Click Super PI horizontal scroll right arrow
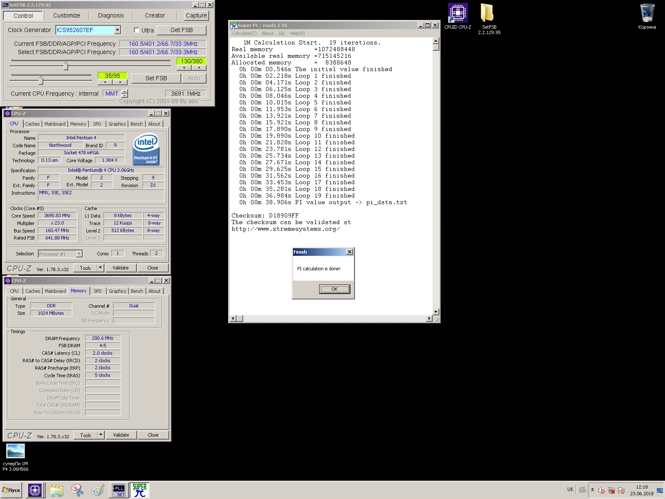Image resolution: width=665 pixels, height=499 pixels. click(x=429, y=319)
